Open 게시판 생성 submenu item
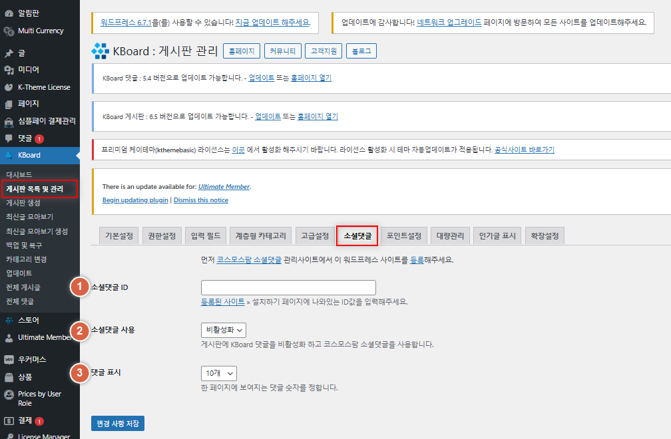 [23, 203]
